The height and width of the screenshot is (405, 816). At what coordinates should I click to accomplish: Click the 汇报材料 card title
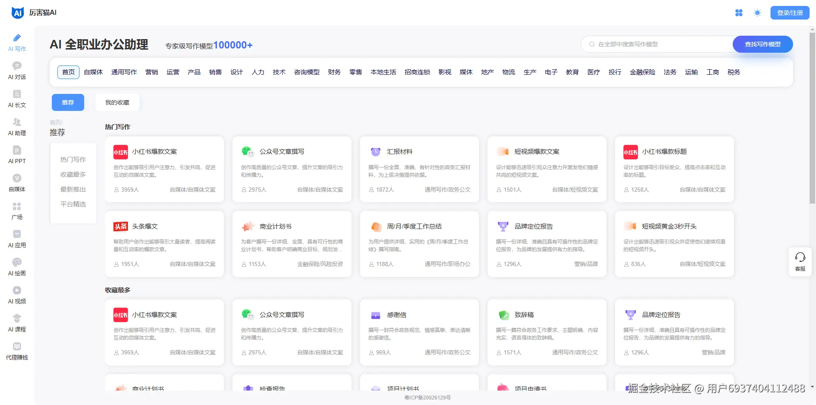[400, 152]
